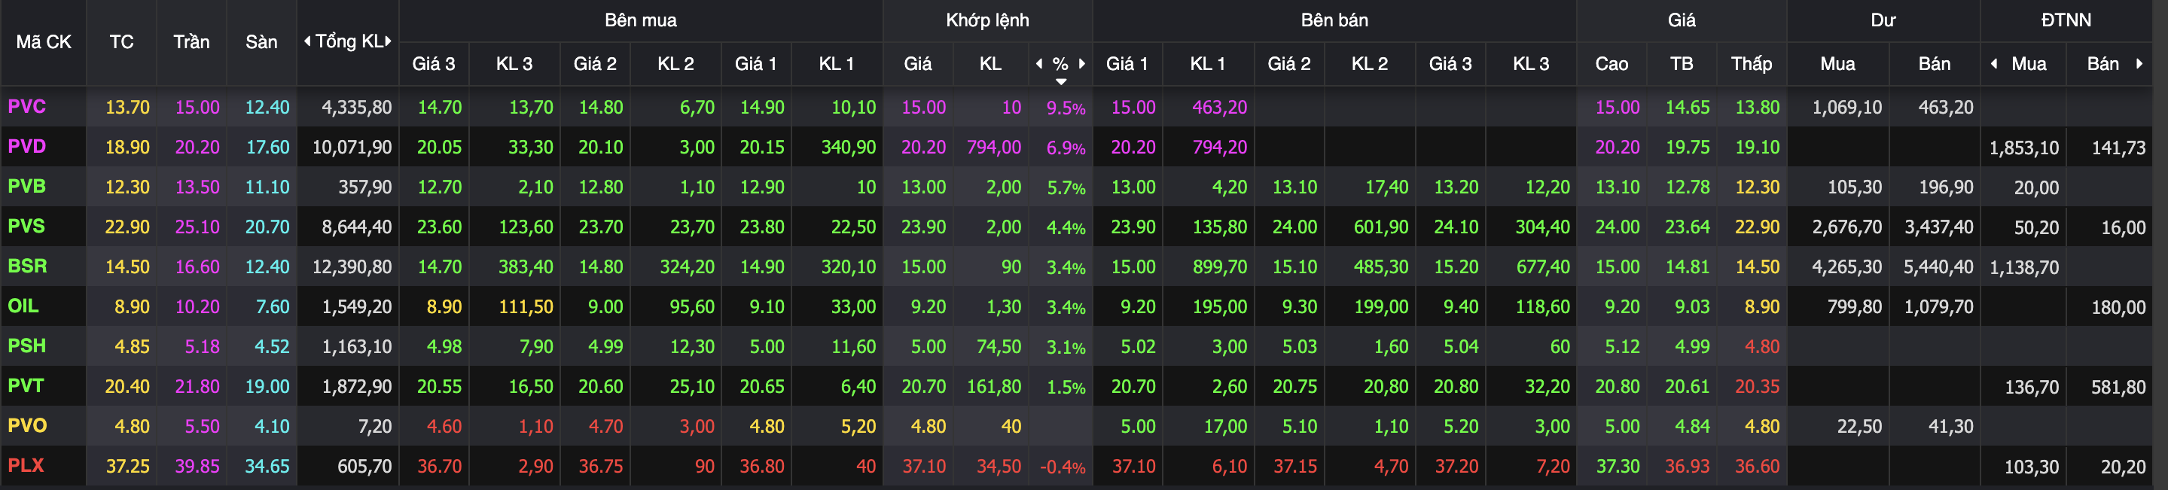The height and width of the screenshot is (490, 2168).
Task: Sort by the Mã CK column header
Action: pyautogui.click(x=44, y=42)
